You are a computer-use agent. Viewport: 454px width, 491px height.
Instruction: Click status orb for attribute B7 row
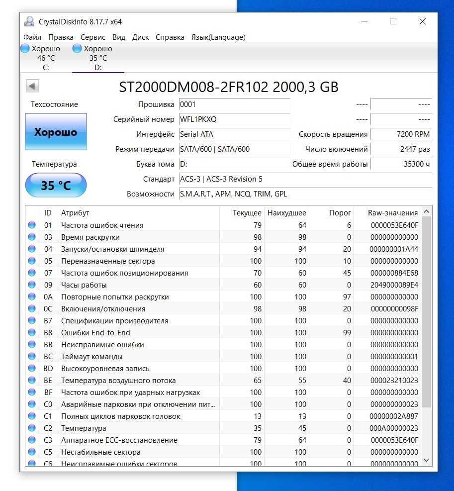click(32, 320)
